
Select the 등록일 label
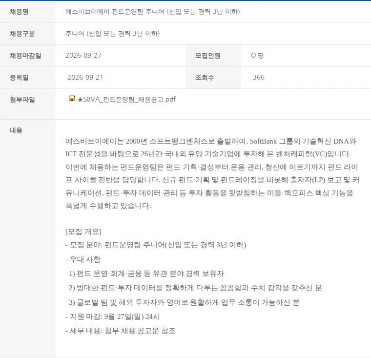click(x=19, y=78)
